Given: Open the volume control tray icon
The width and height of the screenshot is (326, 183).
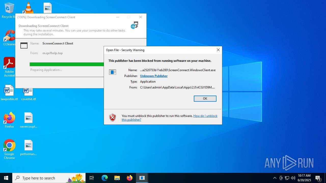Looking at the screenshot, I should [293, 178].
